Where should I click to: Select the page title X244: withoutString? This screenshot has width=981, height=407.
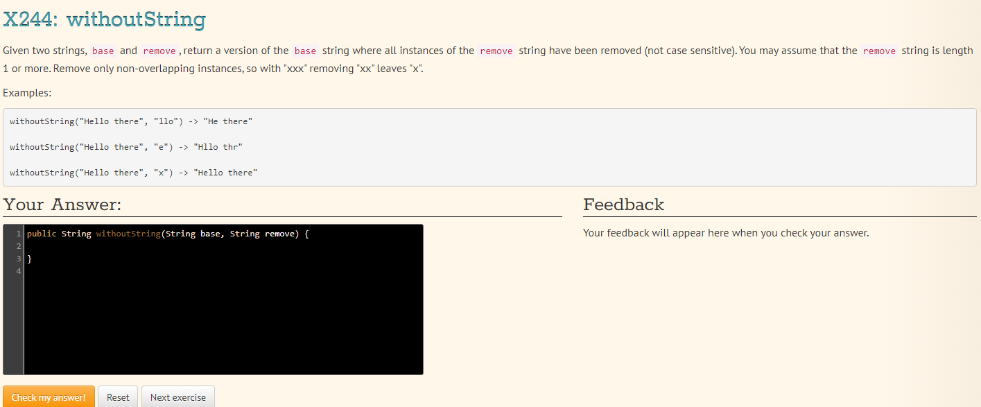pos(104,19)
